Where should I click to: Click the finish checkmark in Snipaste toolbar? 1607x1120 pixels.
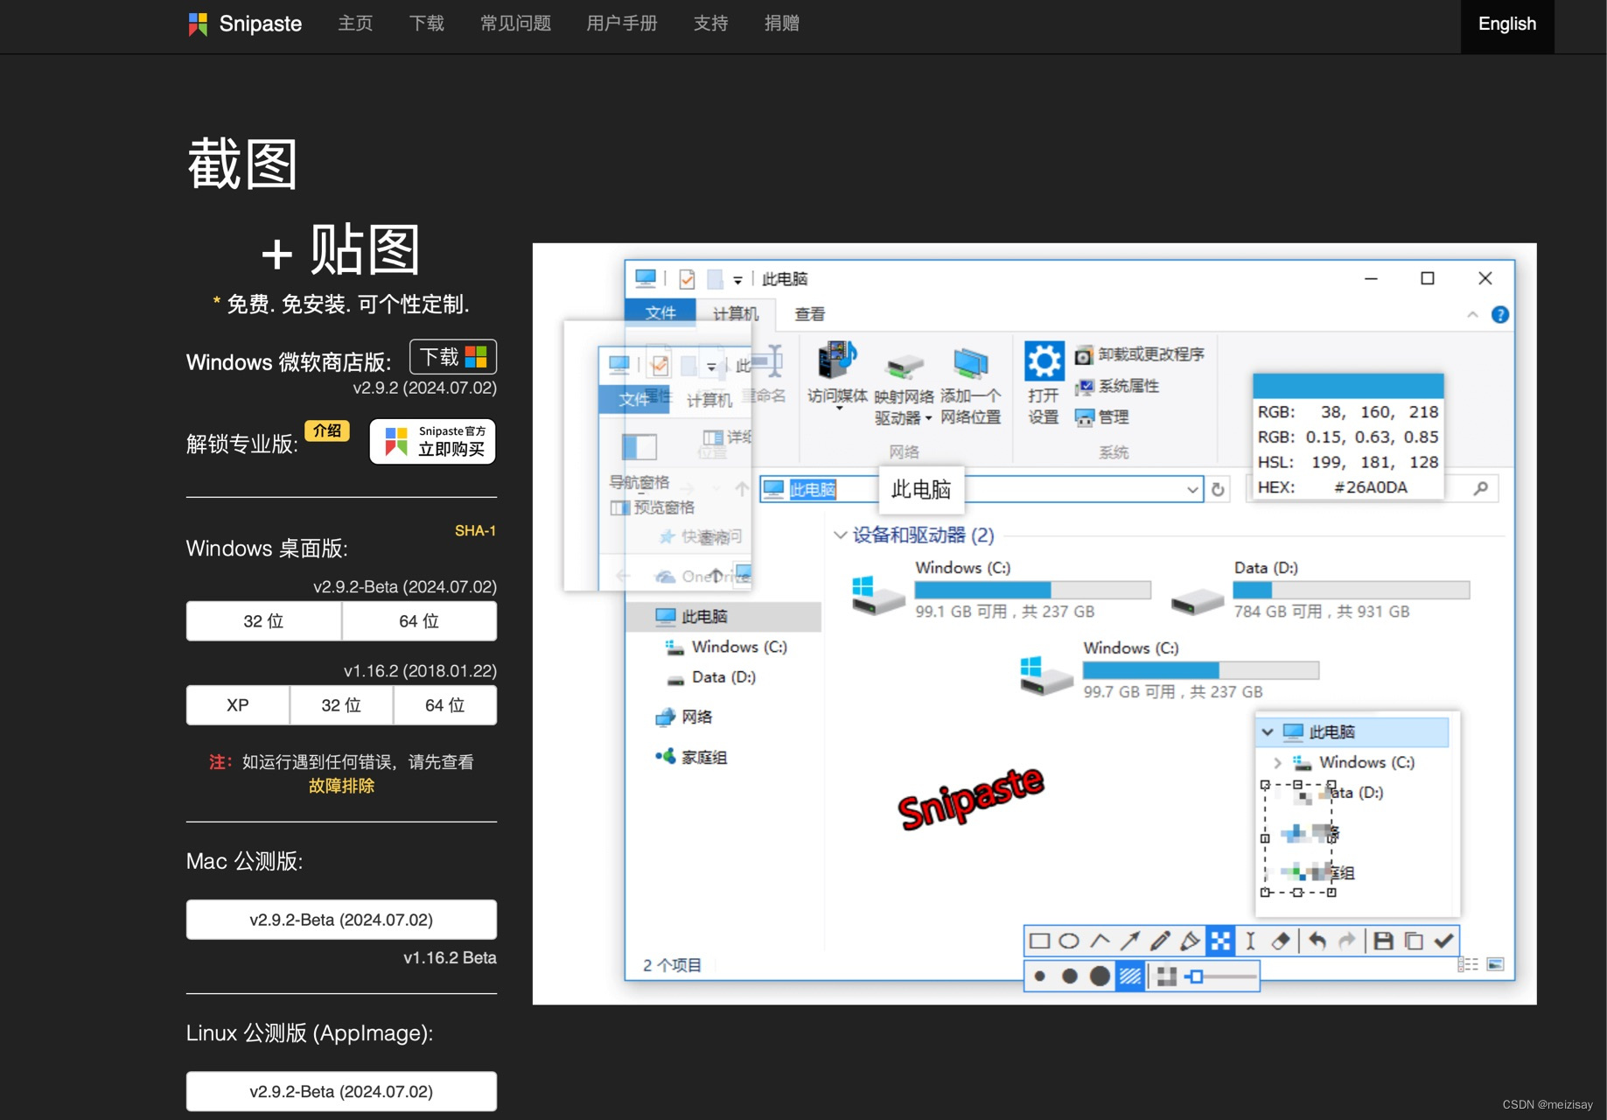pos(1443,941)
